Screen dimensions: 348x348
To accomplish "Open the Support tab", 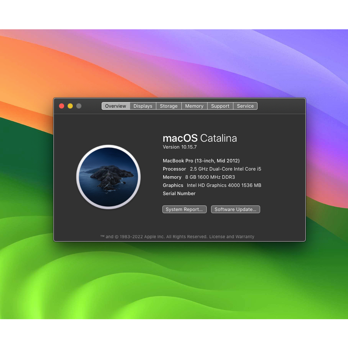I will (220, 106).
